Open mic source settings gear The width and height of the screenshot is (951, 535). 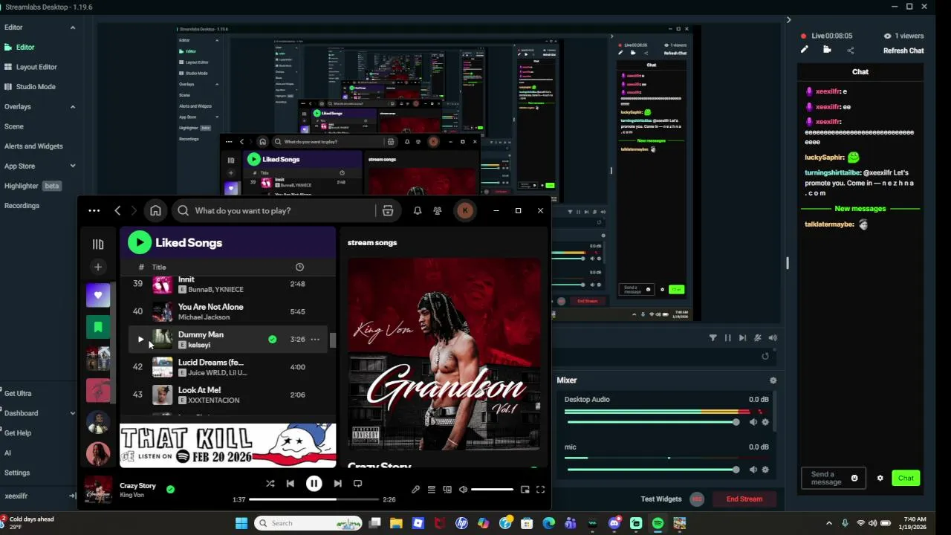765,470
